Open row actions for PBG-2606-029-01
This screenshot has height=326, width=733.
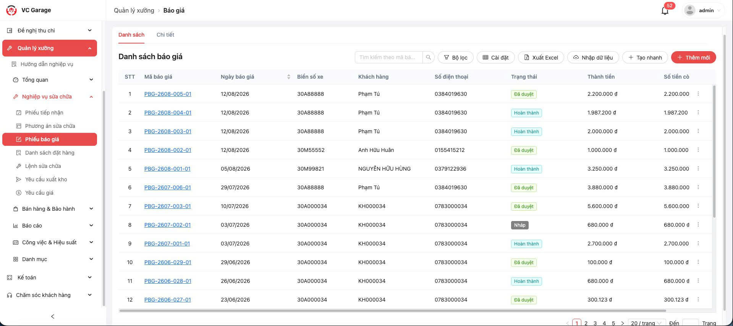click(x=698, y=262)
